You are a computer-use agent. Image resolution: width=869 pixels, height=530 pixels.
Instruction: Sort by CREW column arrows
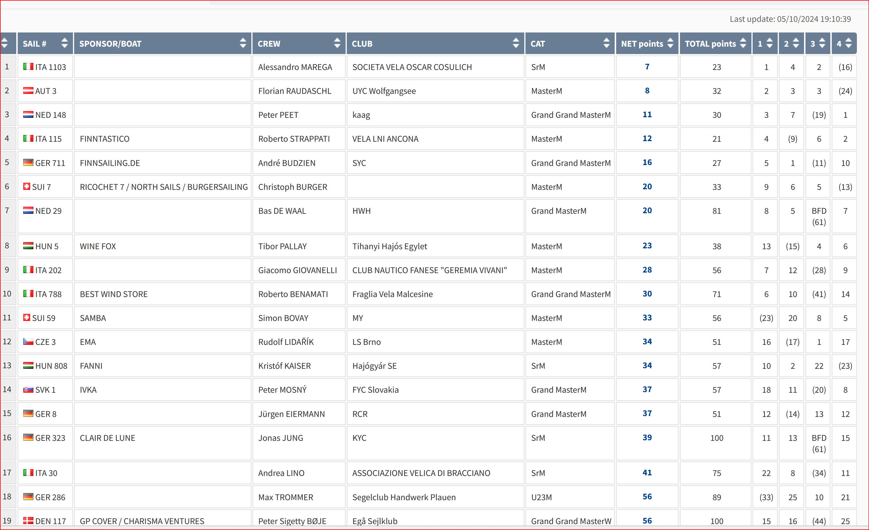(337, 43)
